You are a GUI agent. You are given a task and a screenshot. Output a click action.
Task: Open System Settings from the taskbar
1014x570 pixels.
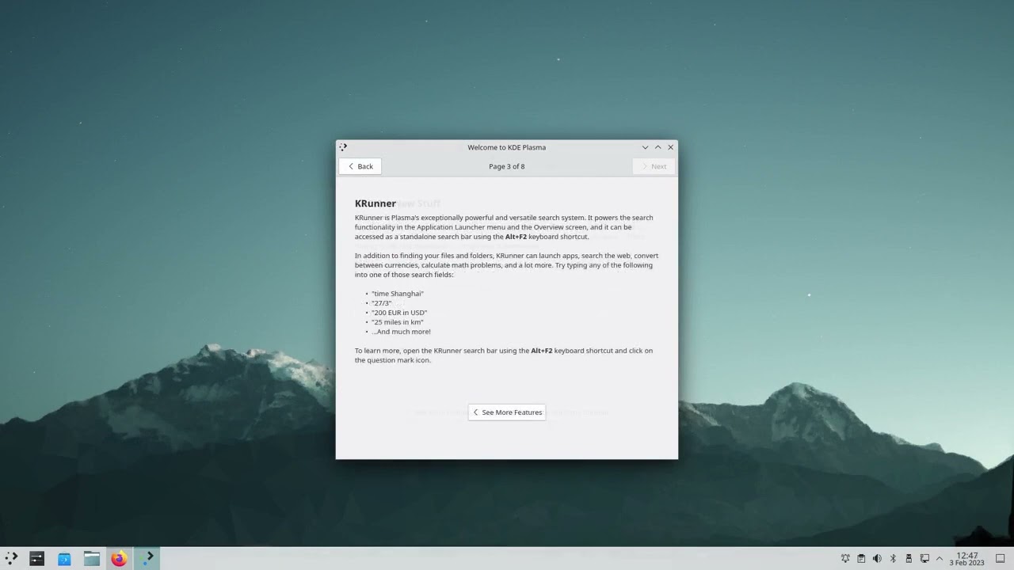(x=36, y=559)
